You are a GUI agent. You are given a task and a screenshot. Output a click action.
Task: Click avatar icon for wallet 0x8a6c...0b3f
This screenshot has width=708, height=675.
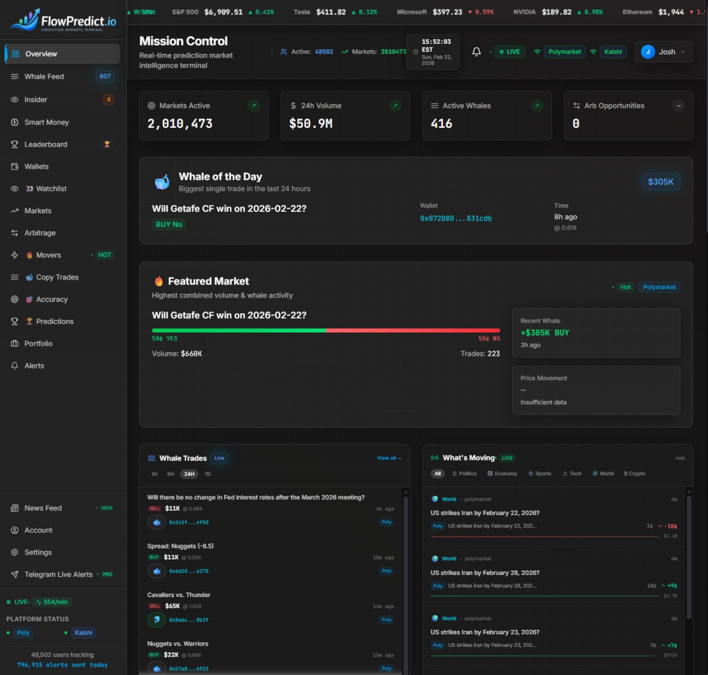click(157, 620)
